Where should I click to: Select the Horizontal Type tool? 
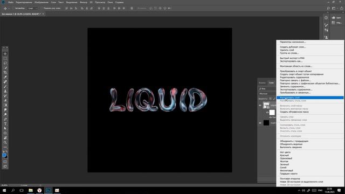click(x=5, y=124)
